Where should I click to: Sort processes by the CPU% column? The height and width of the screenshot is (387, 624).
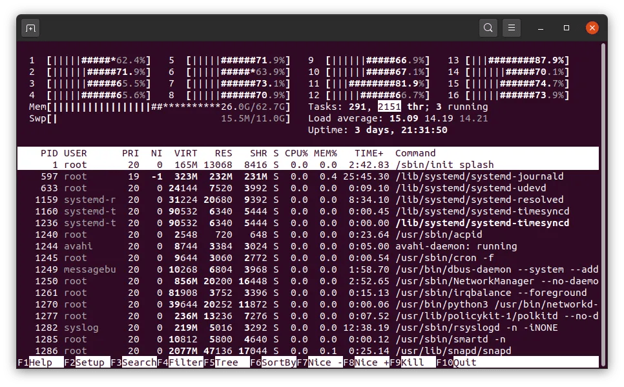pos(297,153)
